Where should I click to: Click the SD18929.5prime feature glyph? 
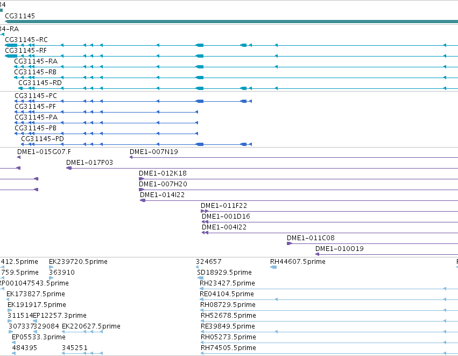tap(200, 278)
